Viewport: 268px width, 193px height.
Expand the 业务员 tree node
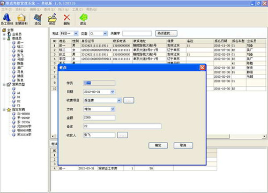pos(4,34)
